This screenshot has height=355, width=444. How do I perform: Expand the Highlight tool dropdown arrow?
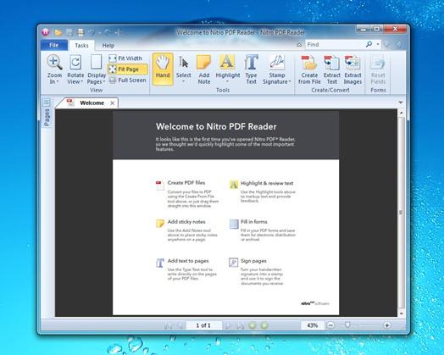pos(227,82)
